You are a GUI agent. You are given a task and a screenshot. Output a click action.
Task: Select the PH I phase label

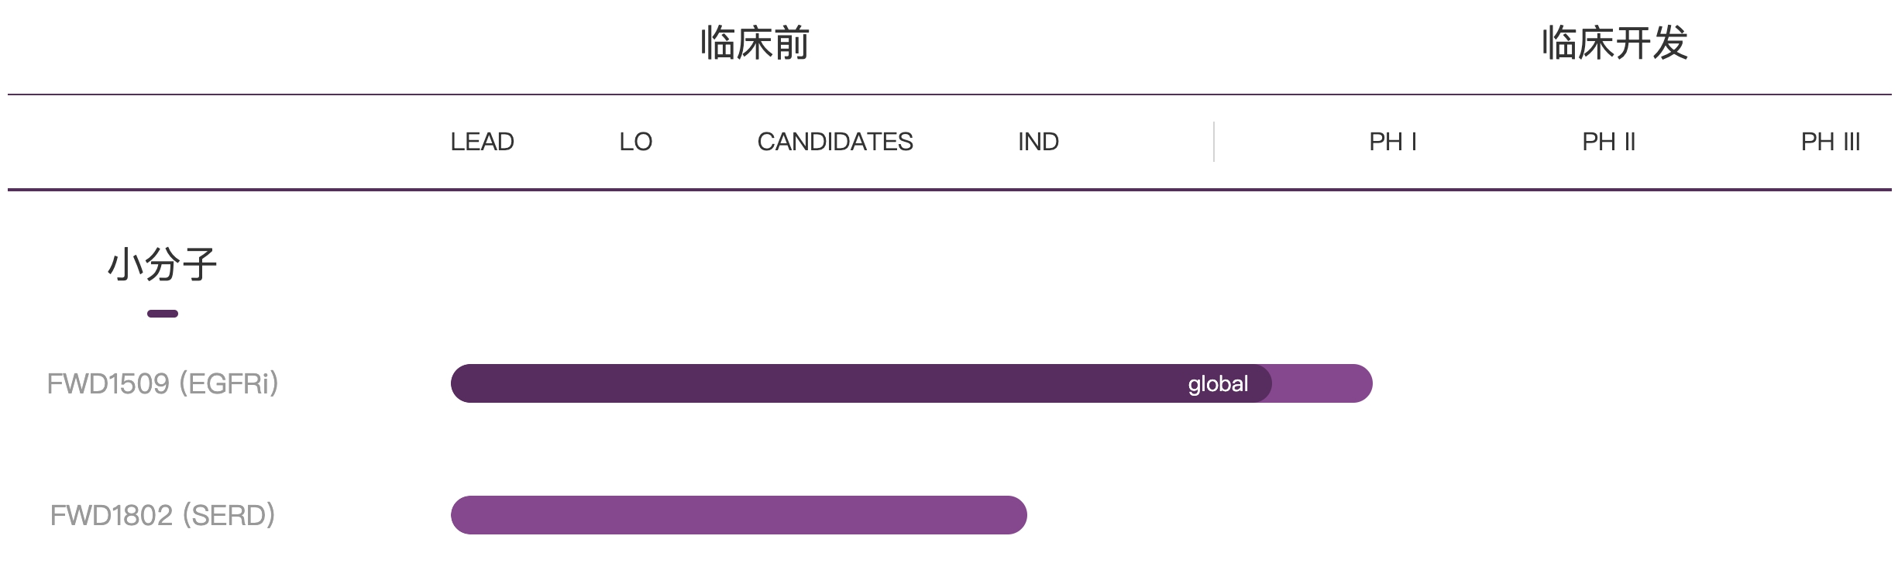click(1392, 142)
